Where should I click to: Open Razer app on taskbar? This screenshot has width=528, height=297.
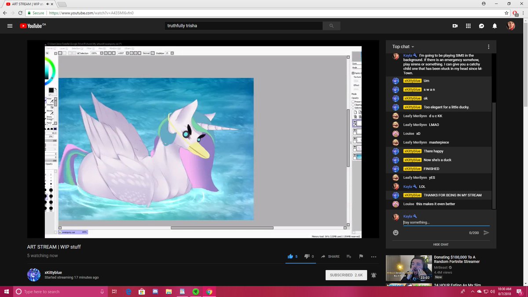[195, 291]
